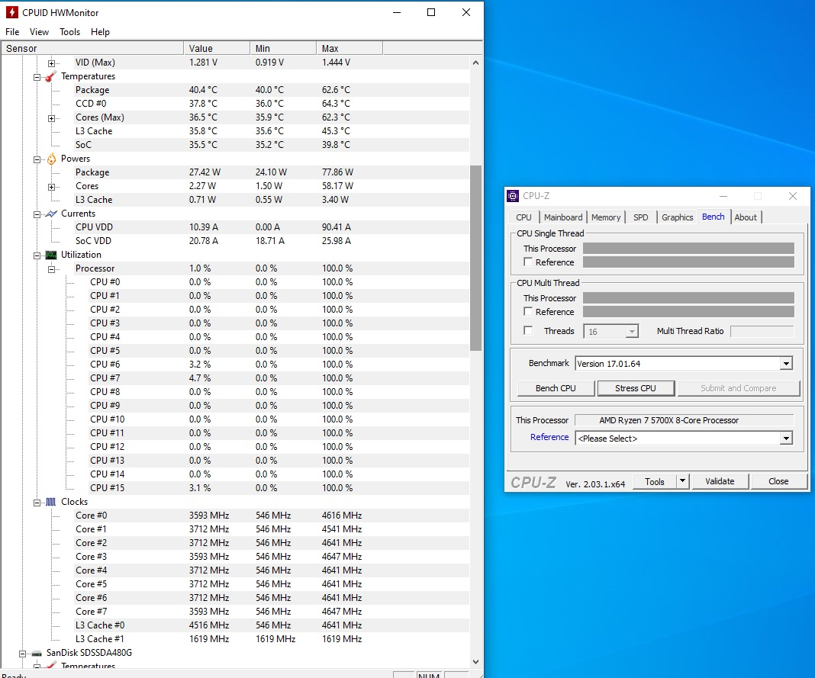815x678 pixels.
Task: Click the Bench CPU button
Action: tap(556, 388)
